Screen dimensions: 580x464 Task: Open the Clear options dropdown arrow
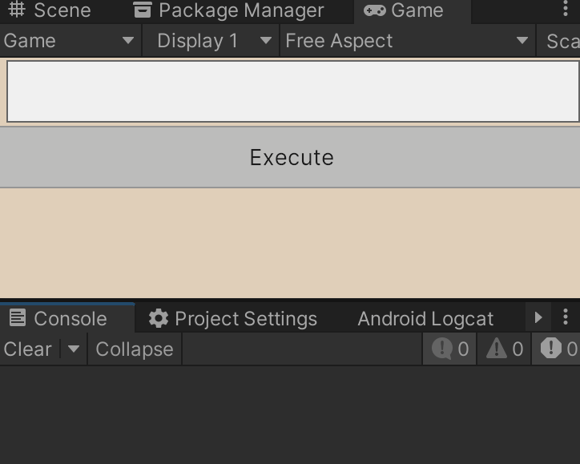click(x=74, y=349)
